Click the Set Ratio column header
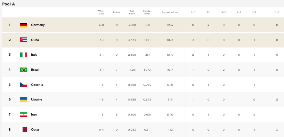Image resolution: width=284 pixels, height=137 pixels. (132, 12)
